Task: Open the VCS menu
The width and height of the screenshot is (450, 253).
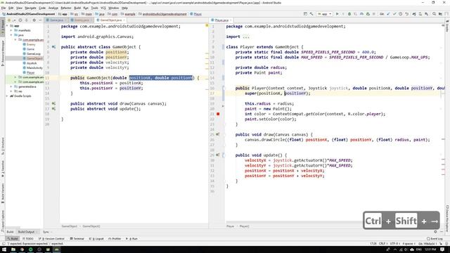Action: (x=103, y=8)
